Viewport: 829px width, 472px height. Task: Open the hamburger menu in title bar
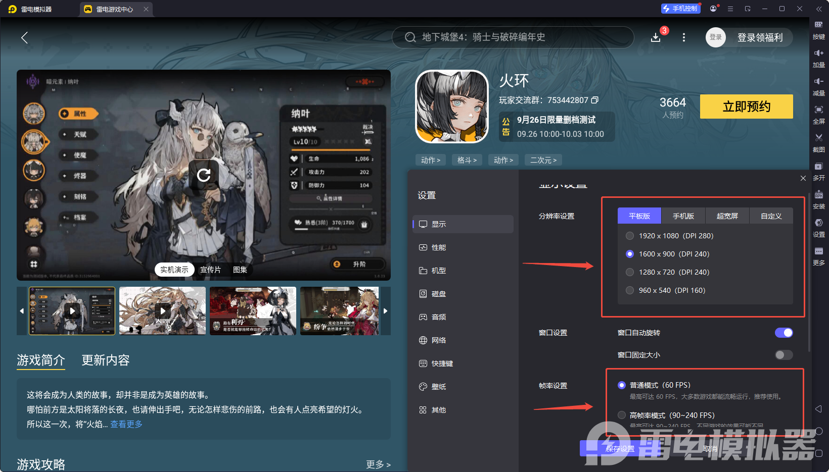tap(730, 9)
